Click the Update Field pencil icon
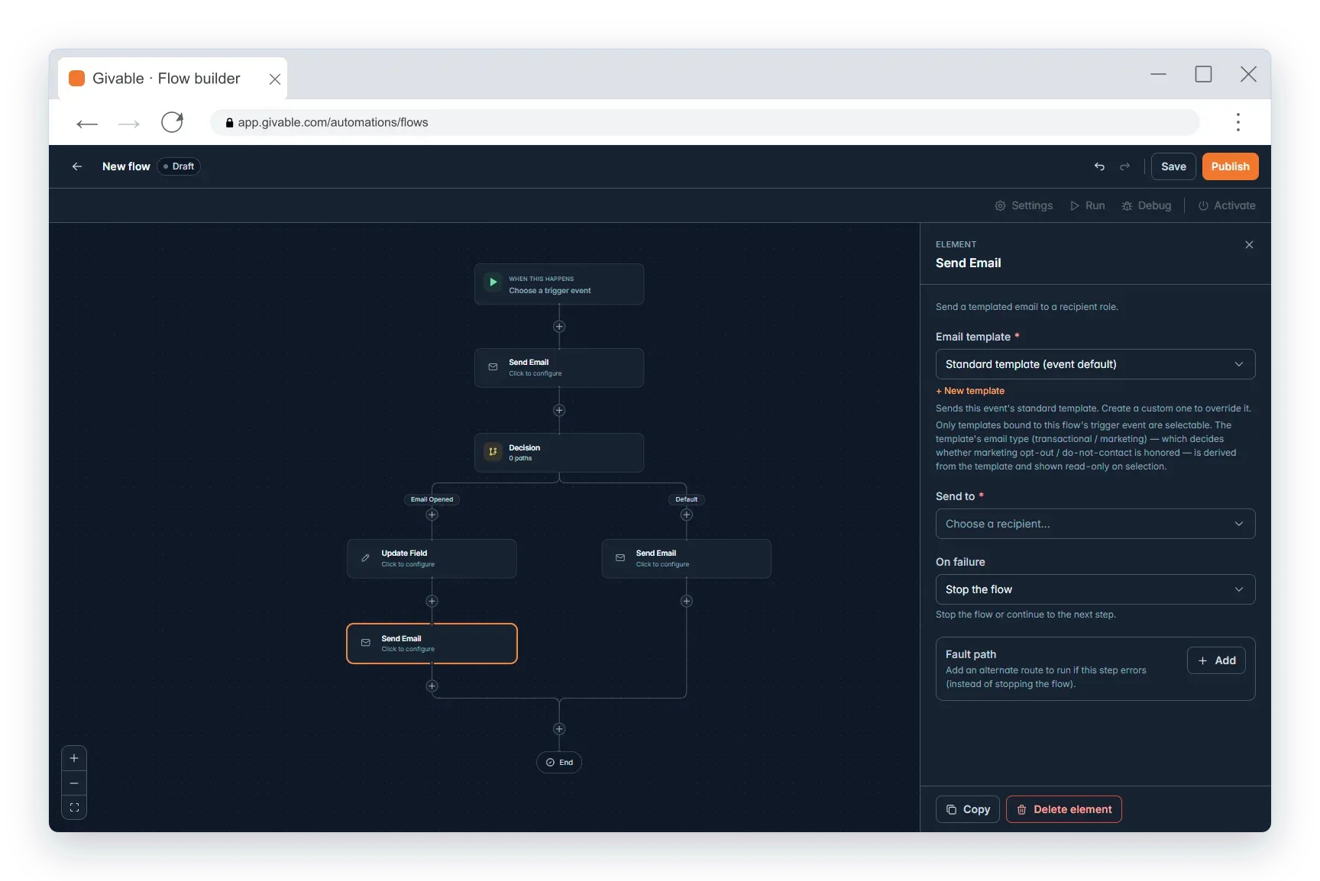1320x881 pixels. [366, 558]
